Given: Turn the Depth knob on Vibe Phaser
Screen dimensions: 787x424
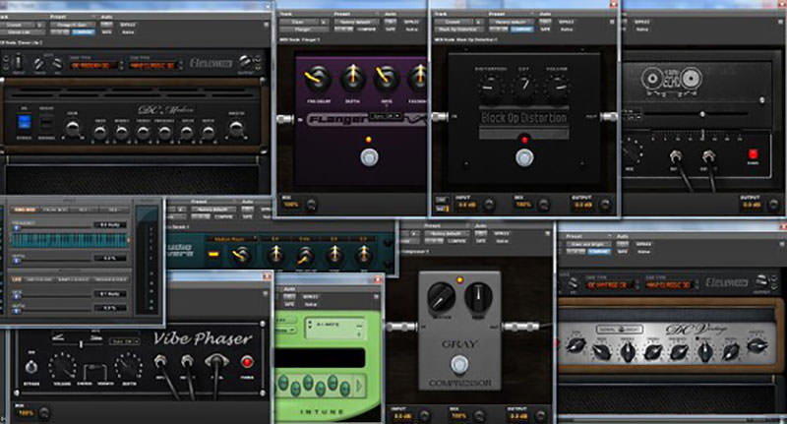Looking at the screenshot, I should coord(129,367).
